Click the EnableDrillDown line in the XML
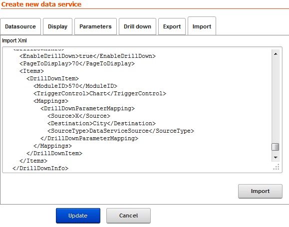 [87, 56]
